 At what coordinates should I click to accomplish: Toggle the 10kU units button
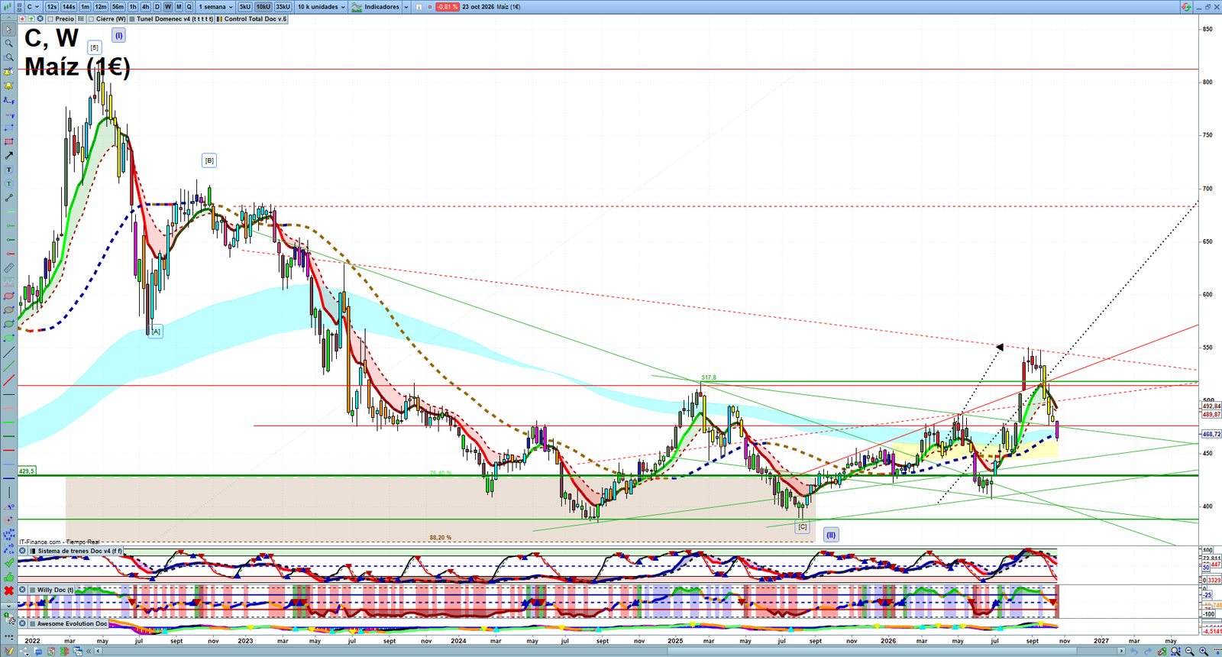pos(263,7)
